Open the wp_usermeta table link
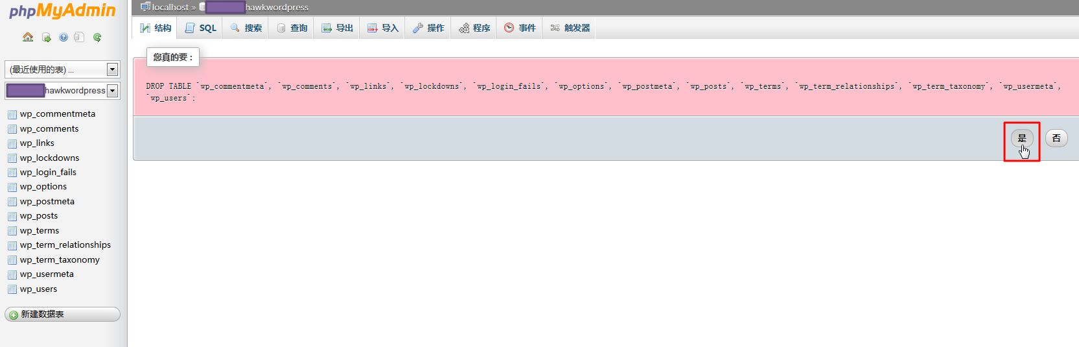 click(47, 274)
